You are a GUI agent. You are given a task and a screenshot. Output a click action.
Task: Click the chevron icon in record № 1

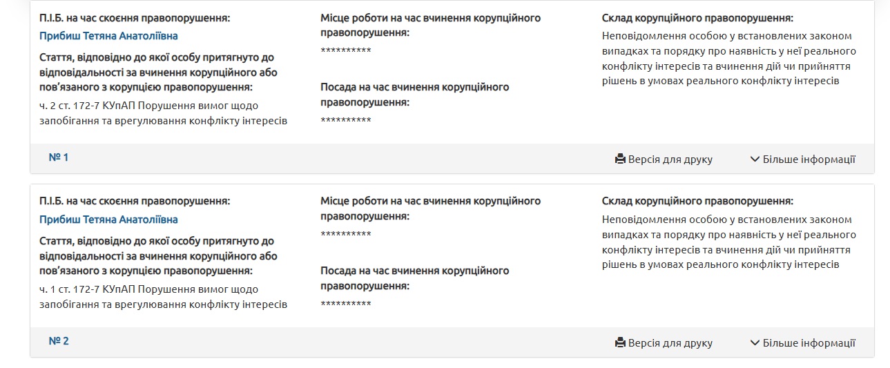tap(755, 159)
